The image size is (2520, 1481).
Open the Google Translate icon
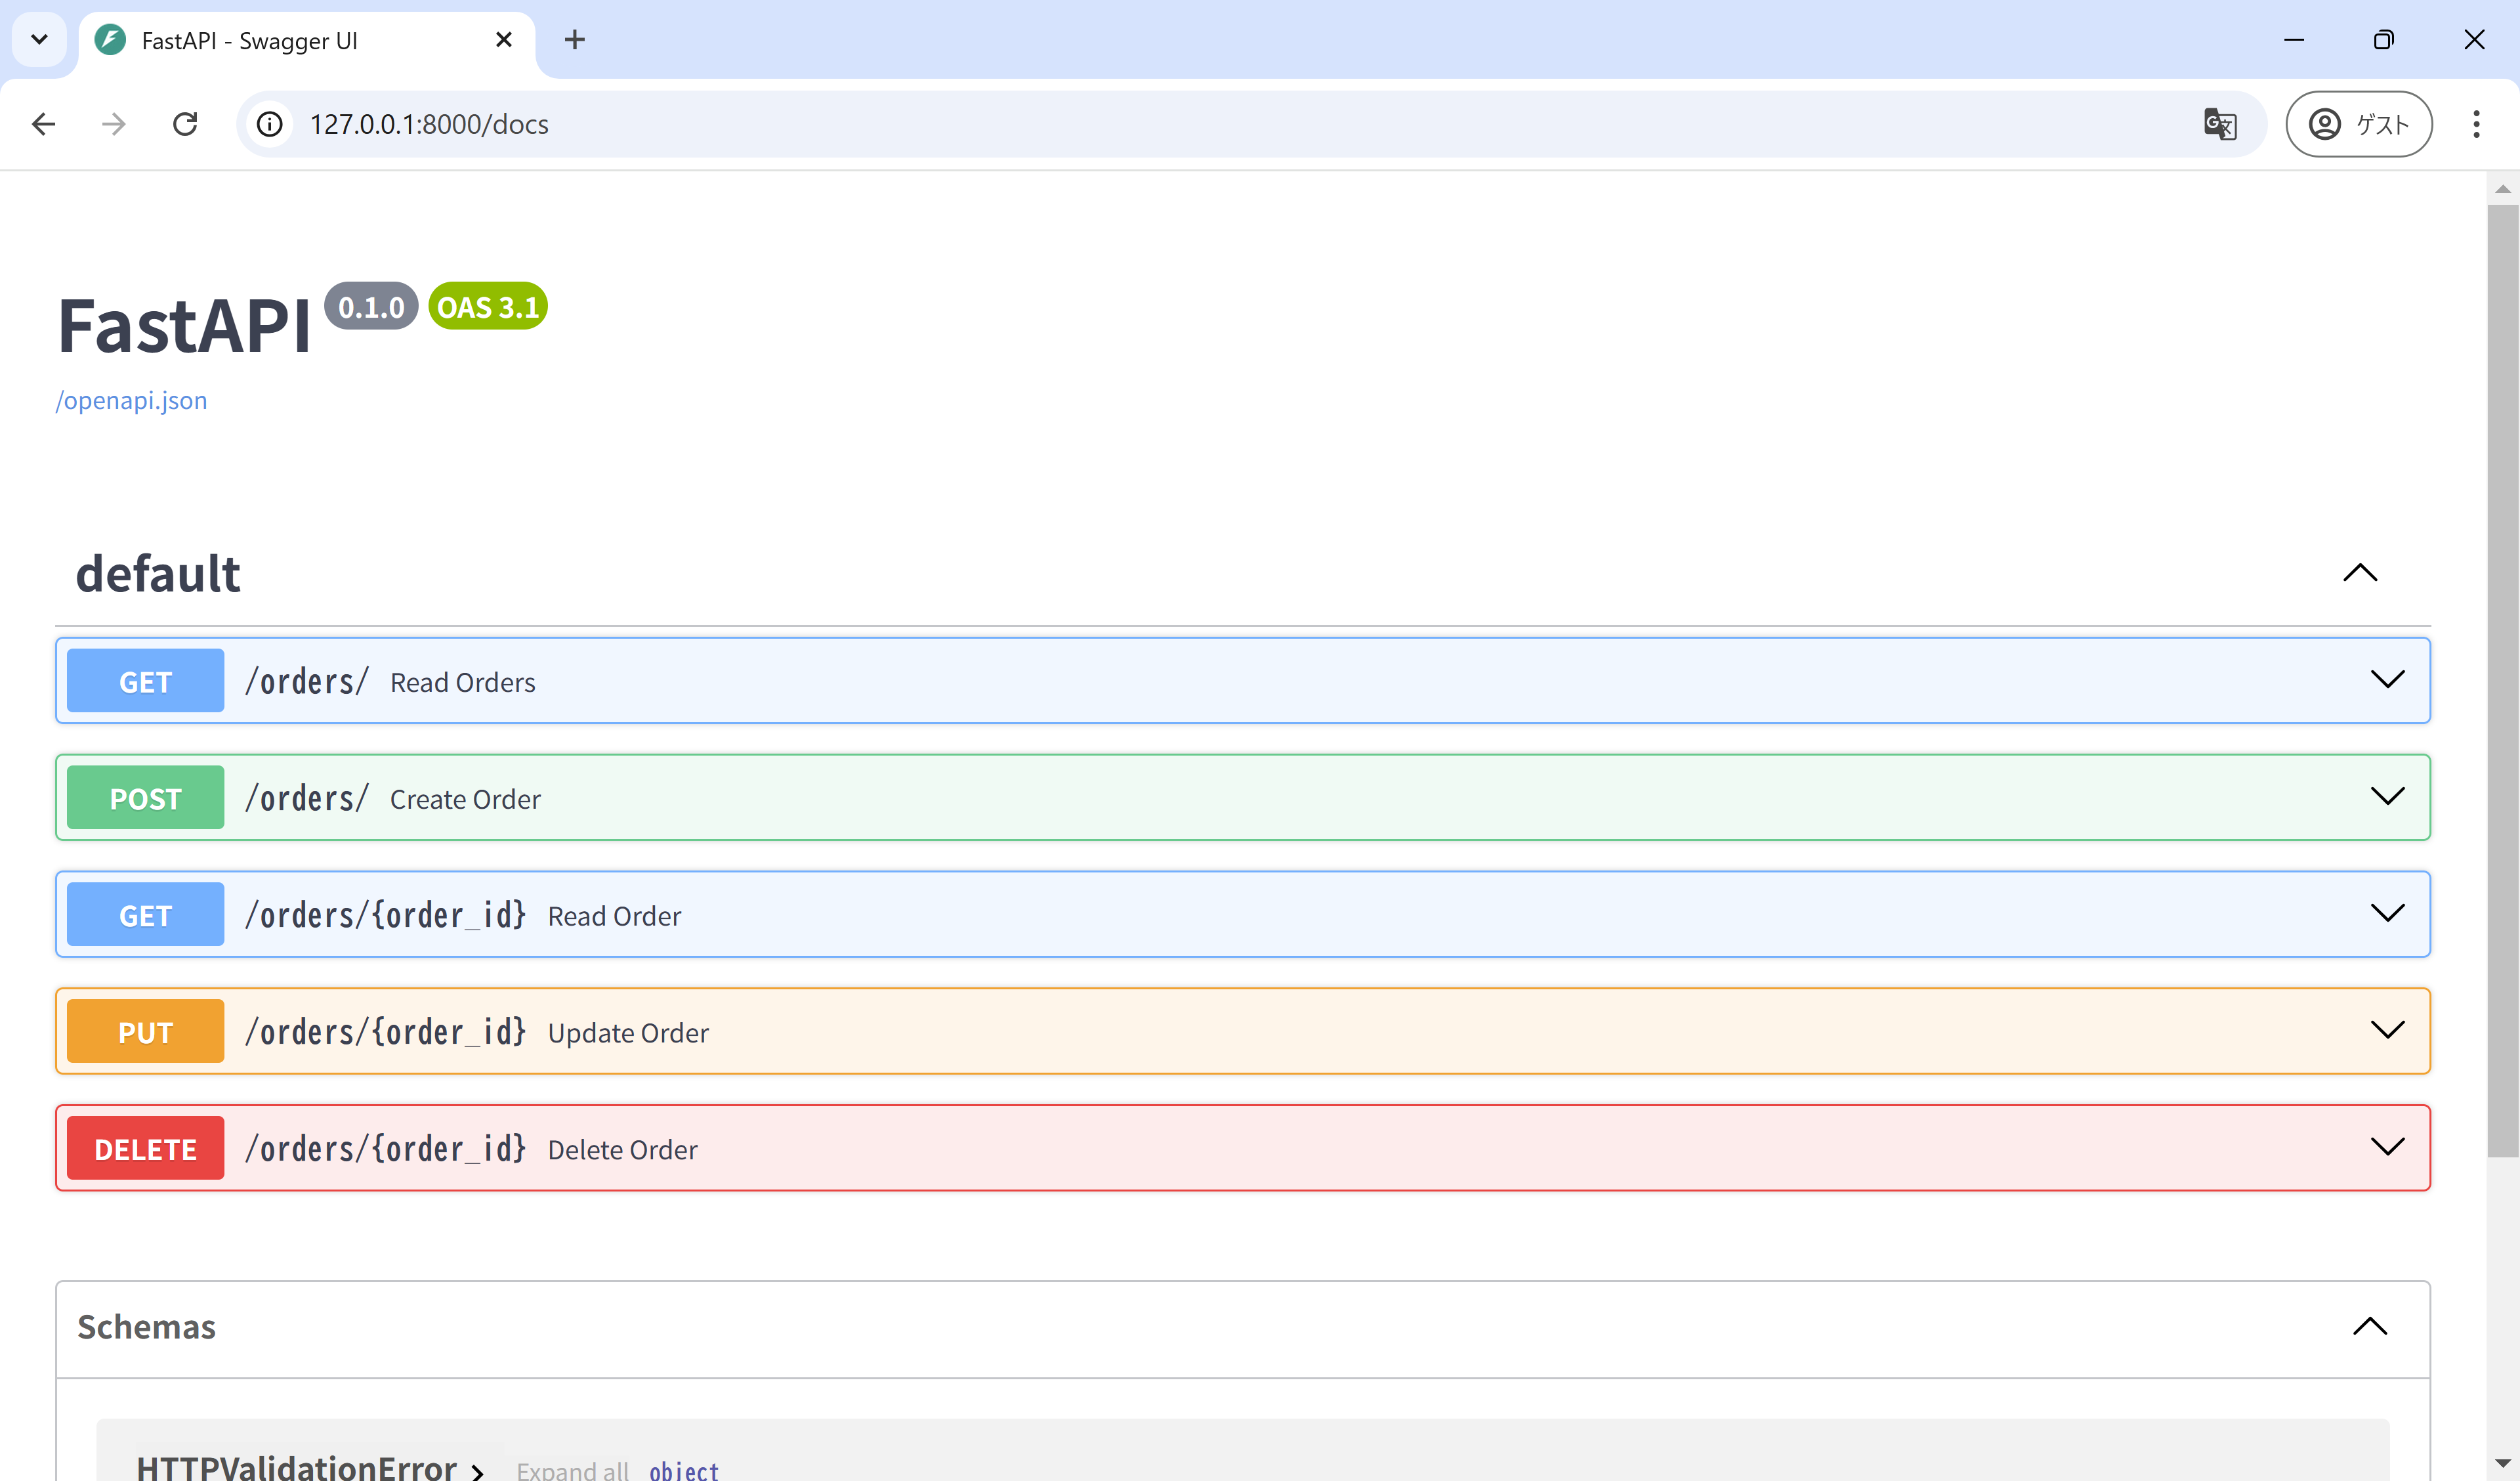click(x=2220, y=124)
